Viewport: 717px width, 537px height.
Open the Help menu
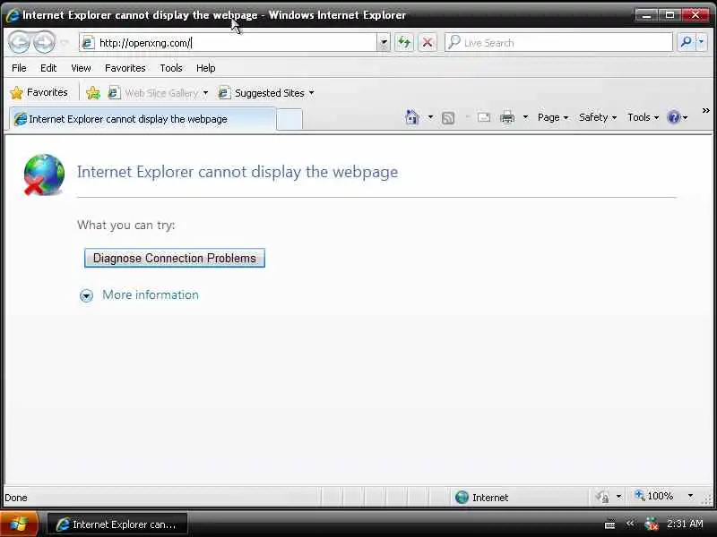point(206,68)
